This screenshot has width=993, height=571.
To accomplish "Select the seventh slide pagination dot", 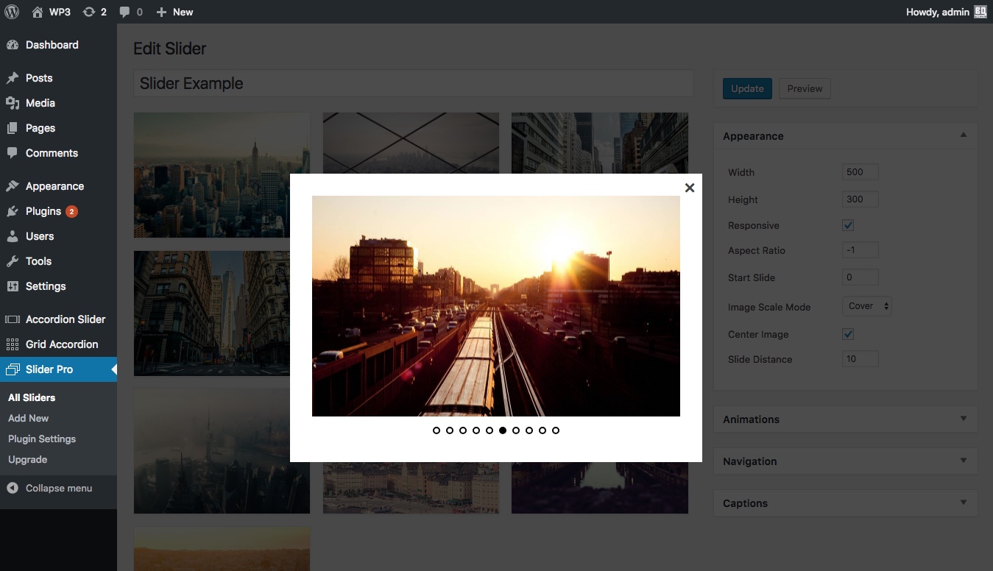I will coord(516,430).
